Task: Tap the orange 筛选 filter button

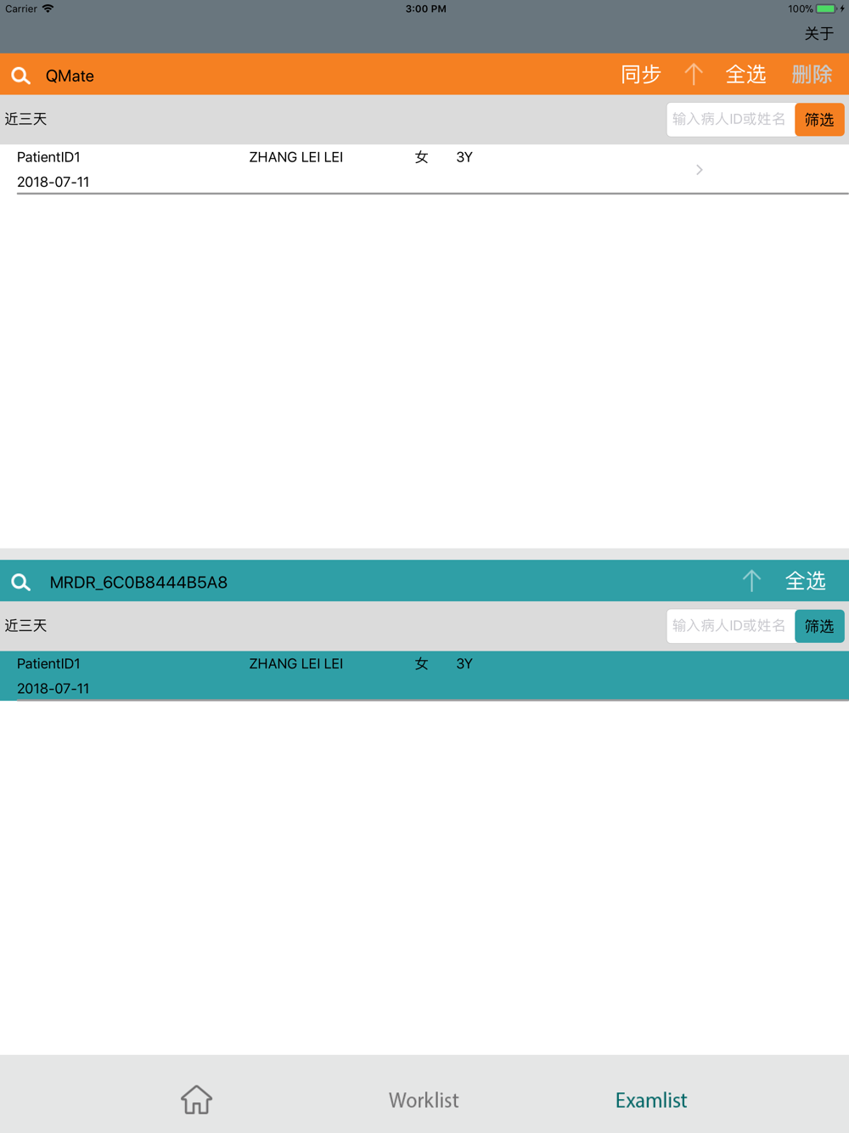Action: click(x=819, y=120)
